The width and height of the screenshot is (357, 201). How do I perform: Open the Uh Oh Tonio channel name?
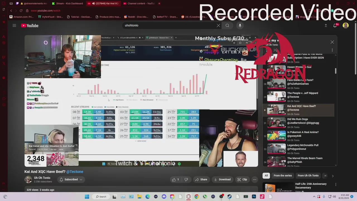coord(42,178)
